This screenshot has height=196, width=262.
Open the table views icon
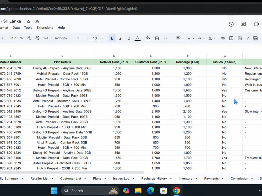[255, 38]
